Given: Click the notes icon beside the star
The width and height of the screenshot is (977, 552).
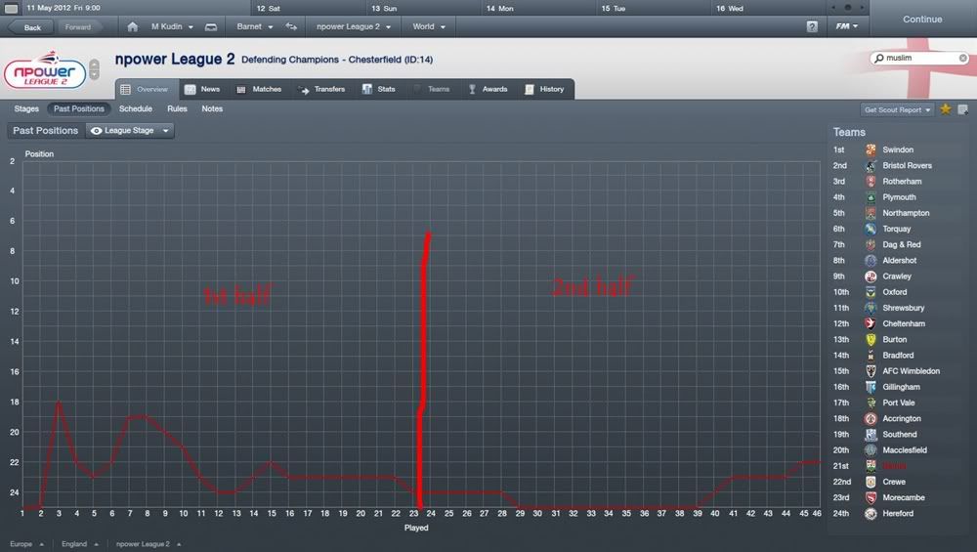Looking at the screenshot, I should tap(962, 109).
